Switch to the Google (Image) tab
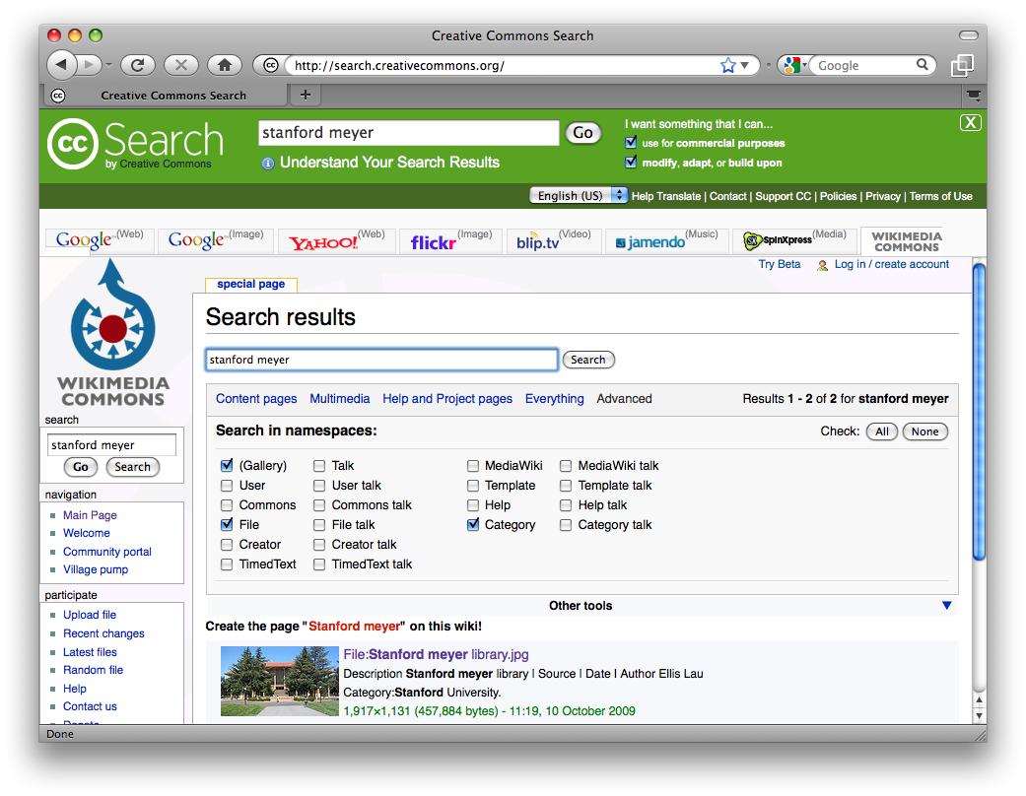 (x=215, y=240)
